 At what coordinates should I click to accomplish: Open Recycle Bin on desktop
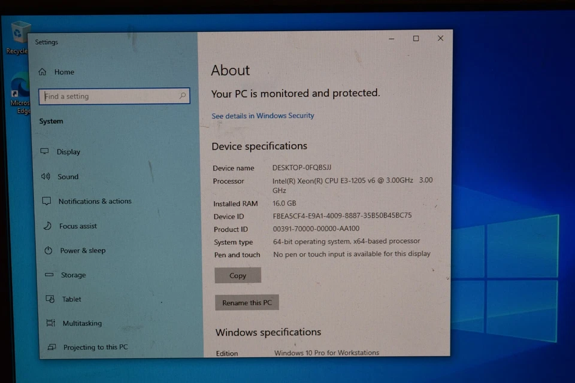coord(20,33)
